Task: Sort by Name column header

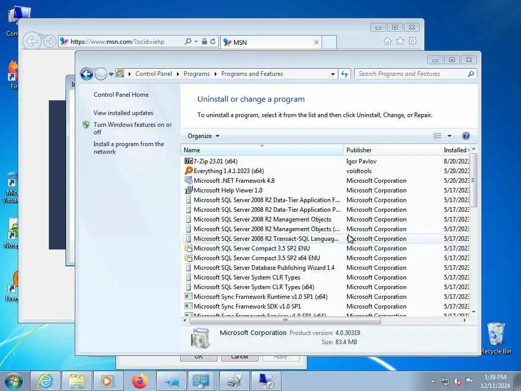Action: pyautogui.click(x=262, y=150)
